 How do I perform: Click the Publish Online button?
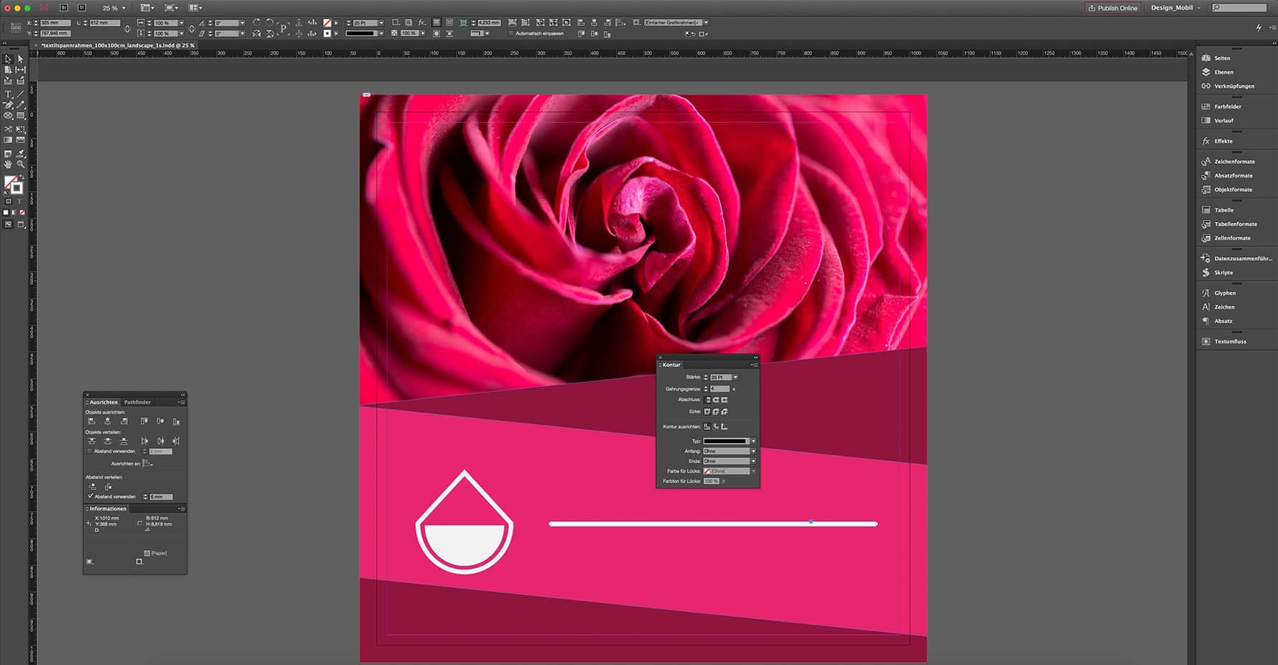(1112, 8)
